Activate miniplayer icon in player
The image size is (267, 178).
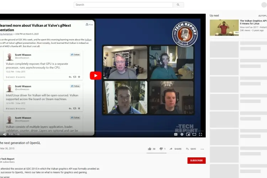(188, 135)
